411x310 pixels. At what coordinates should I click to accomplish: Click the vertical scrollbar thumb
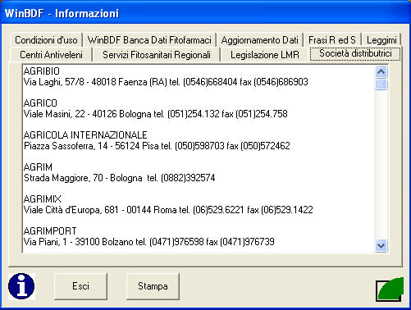[381, 84]
